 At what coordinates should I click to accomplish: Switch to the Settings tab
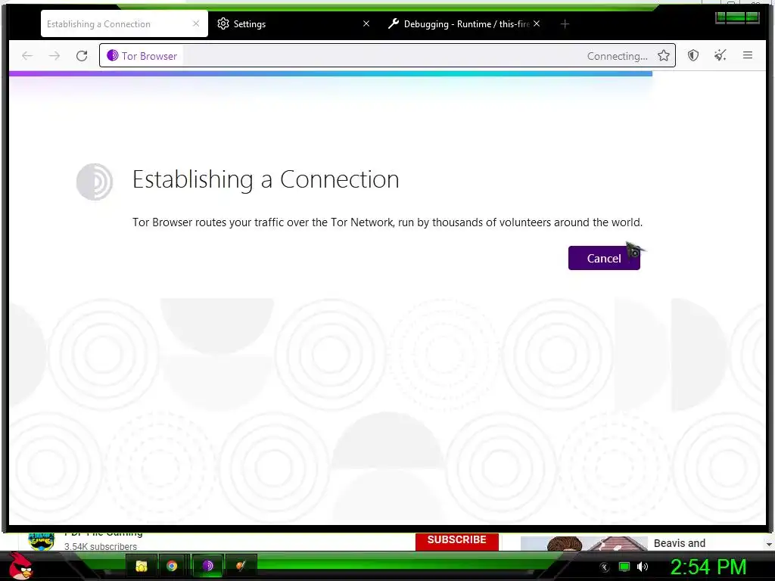point(294,23)
